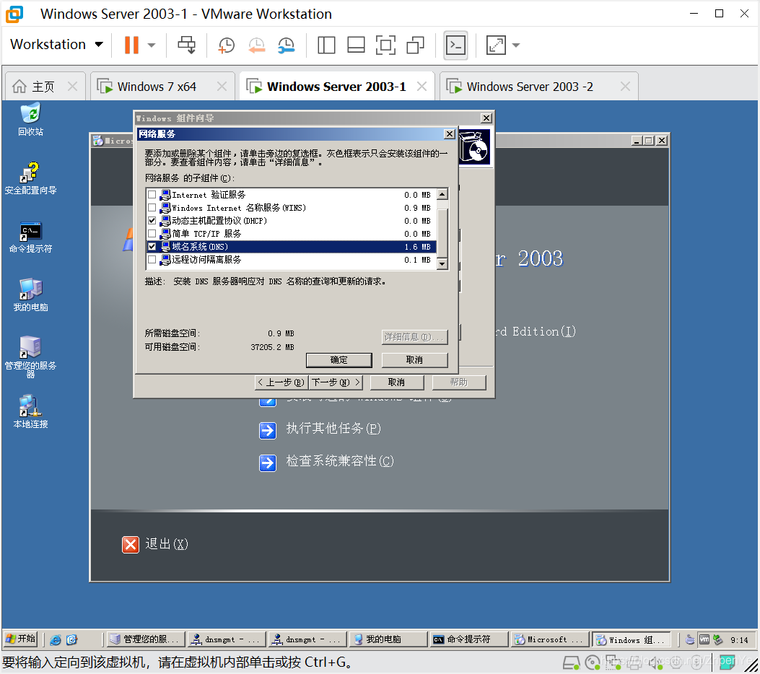
Task: Switch to Windows Server 2003 -2 tab
Action: coord(530,87)
